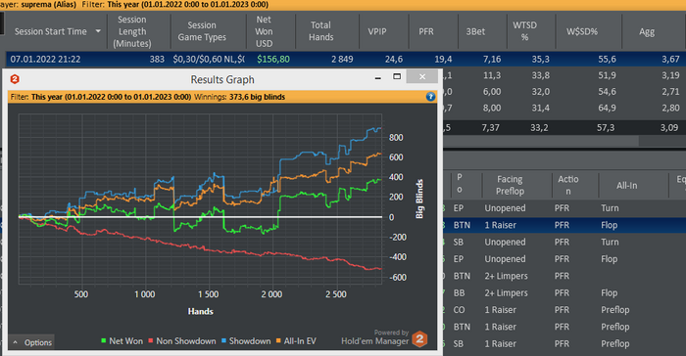Click the HM2 icon in Results Graph title bar
The image size is (686, 356).
tap(15, 79)
